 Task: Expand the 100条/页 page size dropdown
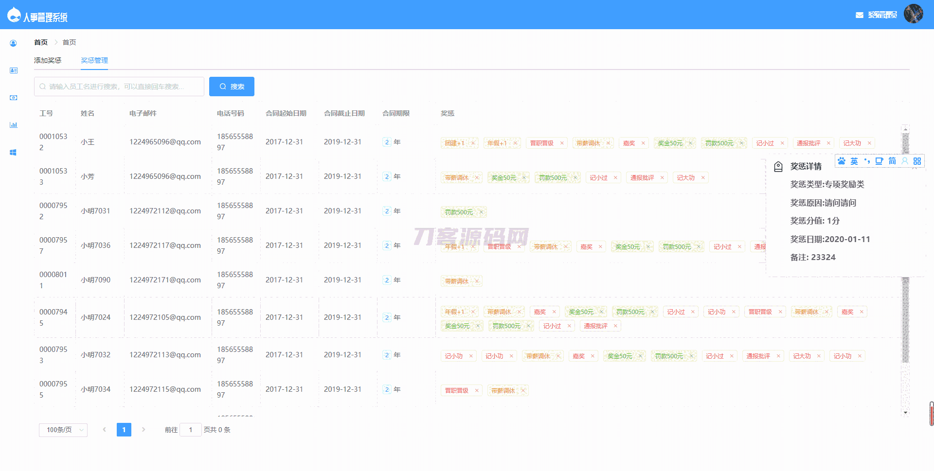tap(63, 430)
